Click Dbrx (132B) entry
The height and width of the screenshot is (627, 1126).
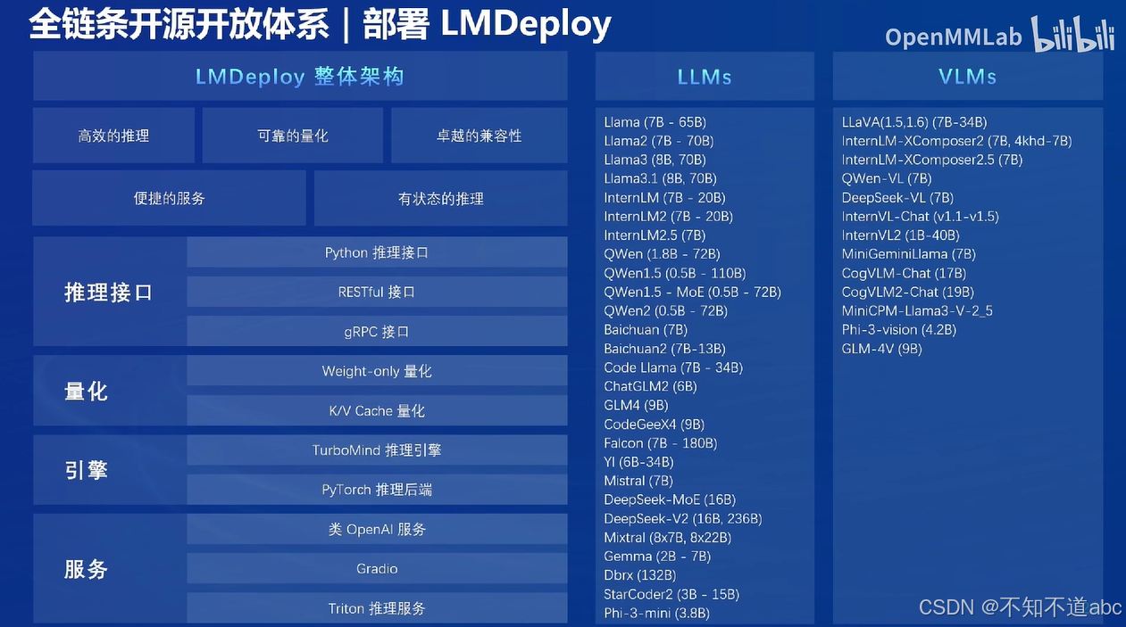pyautogui.click(x=640, y=575)
